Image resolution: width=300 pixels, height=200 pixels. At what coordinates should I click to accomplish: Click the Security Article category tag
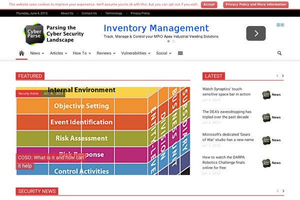28,93
